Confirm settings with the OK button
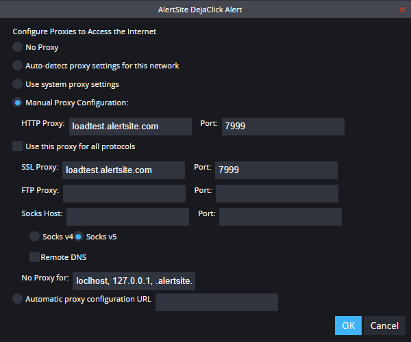Image resolution: width=411 pixels, height=342 pixels. (348, 326)
